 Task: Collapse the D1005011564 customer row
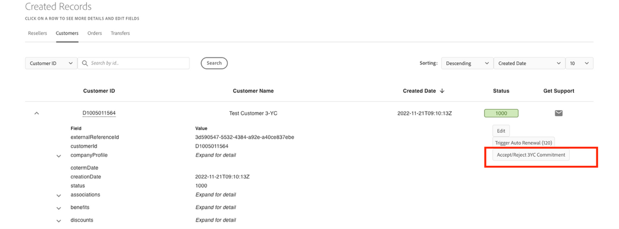click(x=37, y=113)
